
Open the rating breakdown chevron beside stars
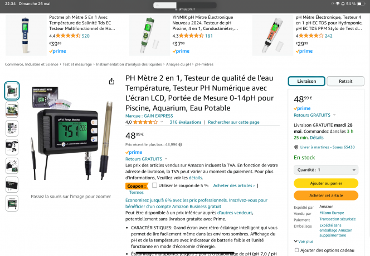[162, 122]
